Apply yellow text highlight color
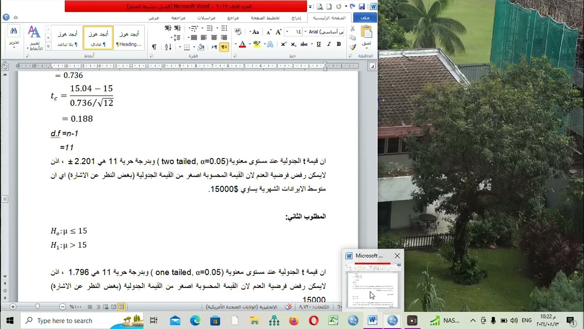 [x=257, y=44]
